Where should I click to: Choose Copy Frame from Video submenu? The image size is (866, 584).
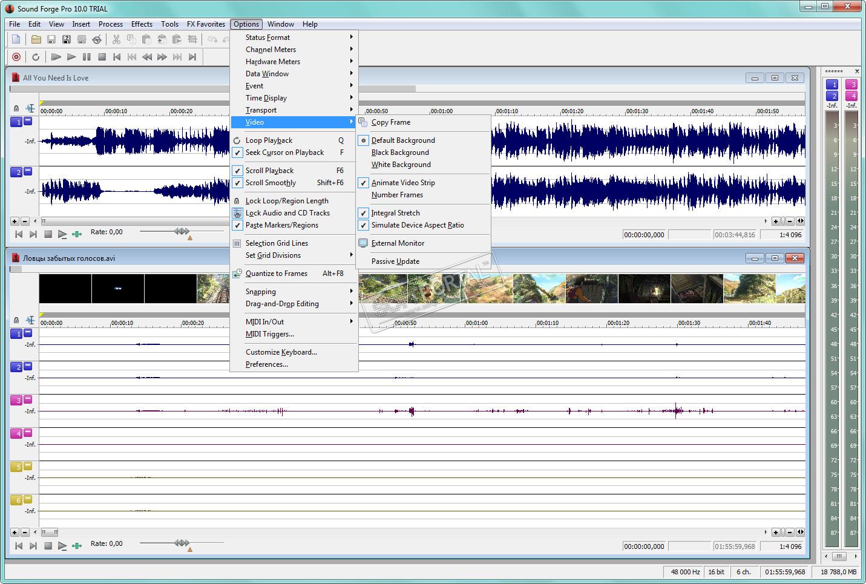click(390, 122)
